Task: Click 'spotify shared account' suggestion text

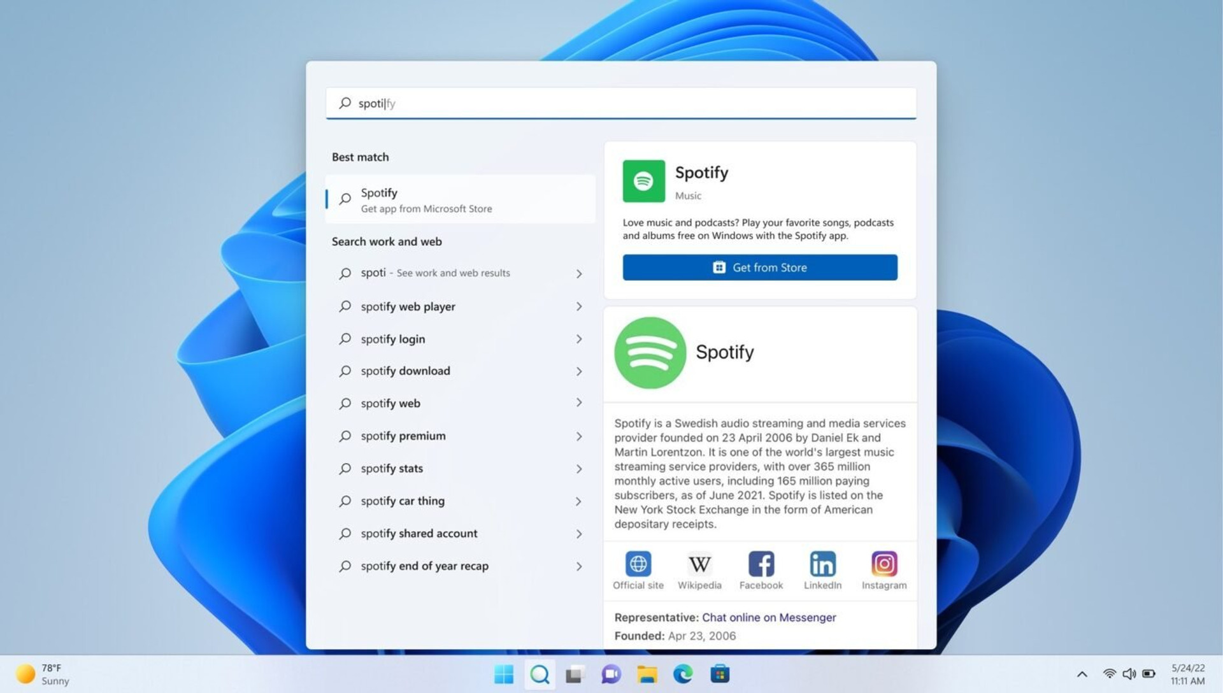Action: tap(419, 533)
